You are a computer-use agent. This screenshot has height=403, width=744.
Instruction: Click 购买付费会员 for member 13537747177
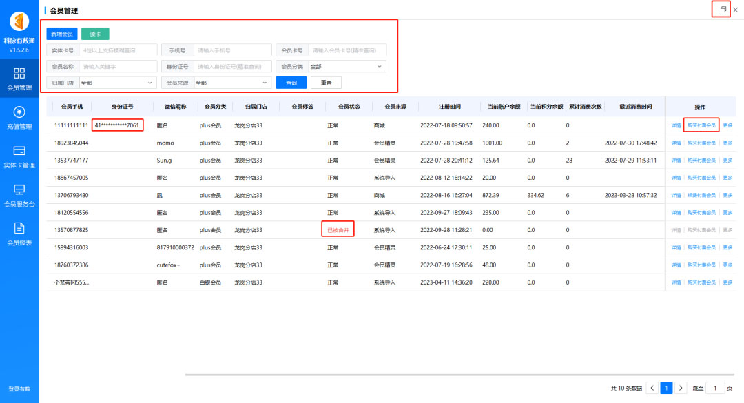point(701,161)
